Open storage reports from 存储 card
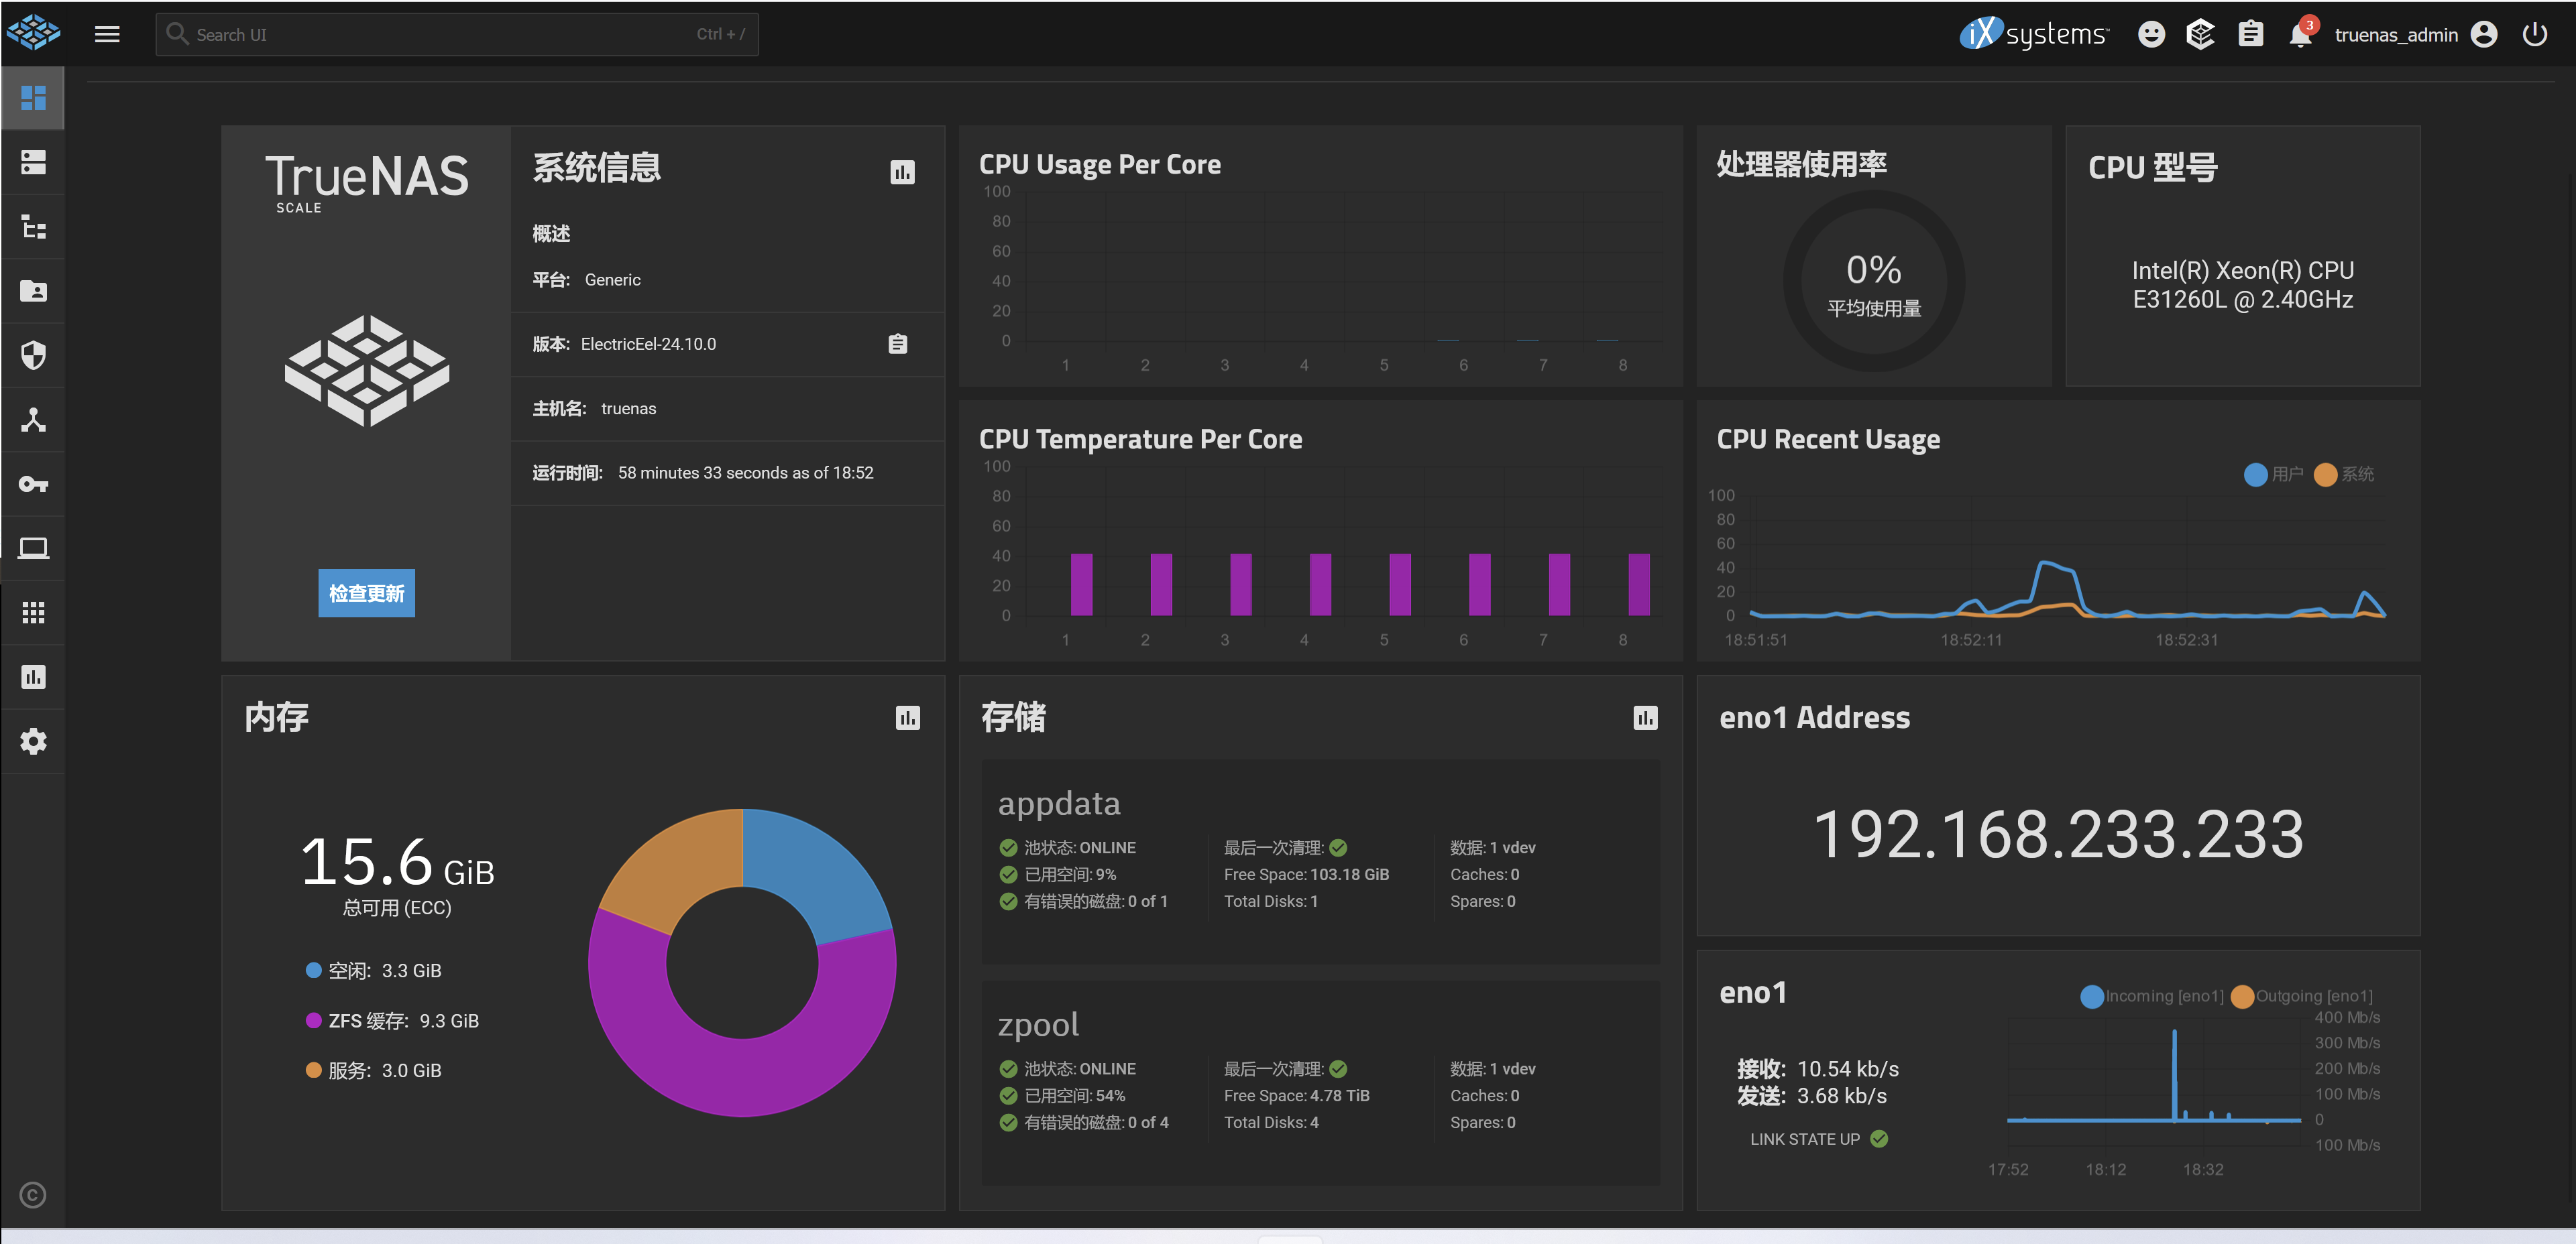This screenshot has width=2576, height=1244. (x=1645, y=717)
